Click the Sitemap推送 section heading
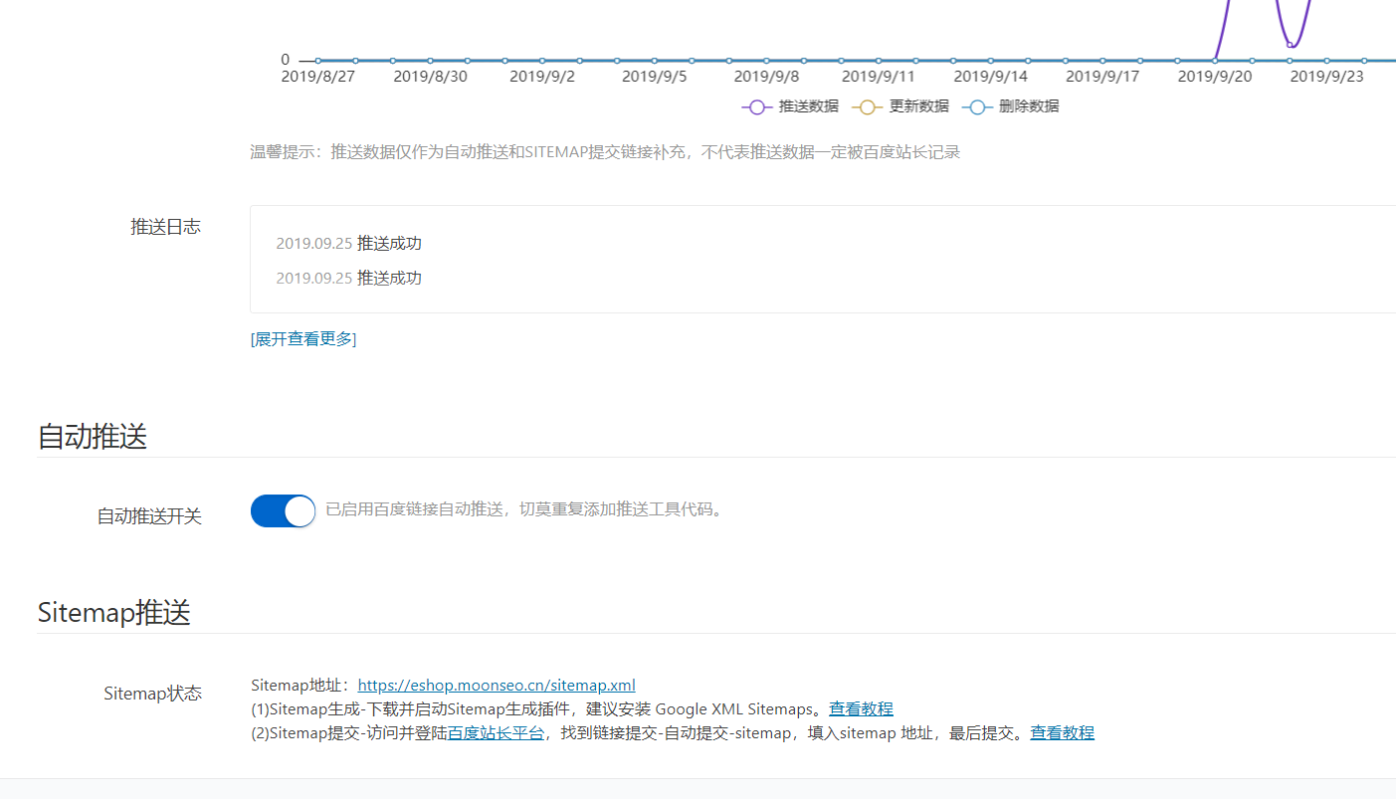1396x799 pixels. pos(114,612)
